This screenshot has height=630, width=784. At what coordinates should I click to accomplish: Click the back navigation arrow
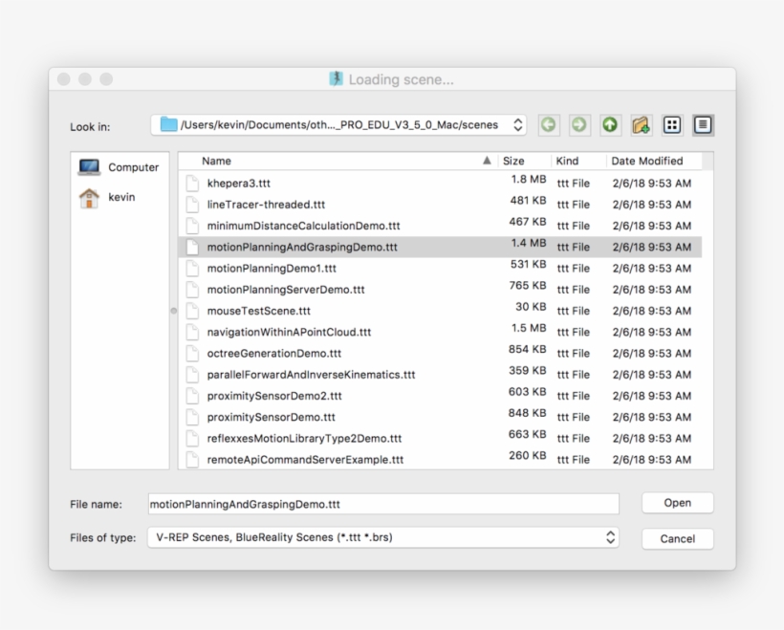[547, 124]
